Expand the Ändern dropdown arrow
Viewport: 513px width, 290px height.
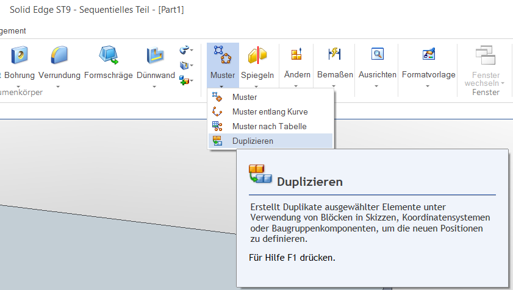[x=296, y=86]
